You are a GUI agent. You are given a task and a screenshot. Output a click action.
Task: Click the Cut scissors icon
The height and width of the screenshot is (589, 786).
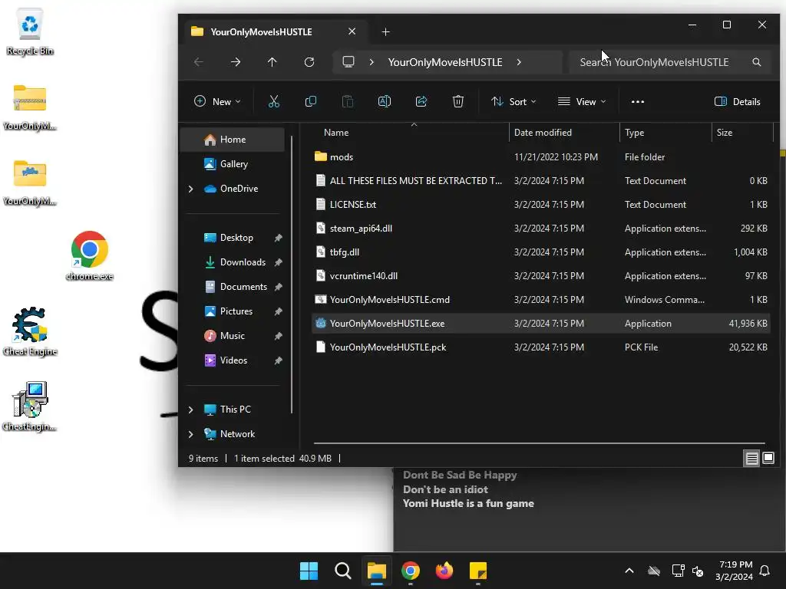point(274,102)
